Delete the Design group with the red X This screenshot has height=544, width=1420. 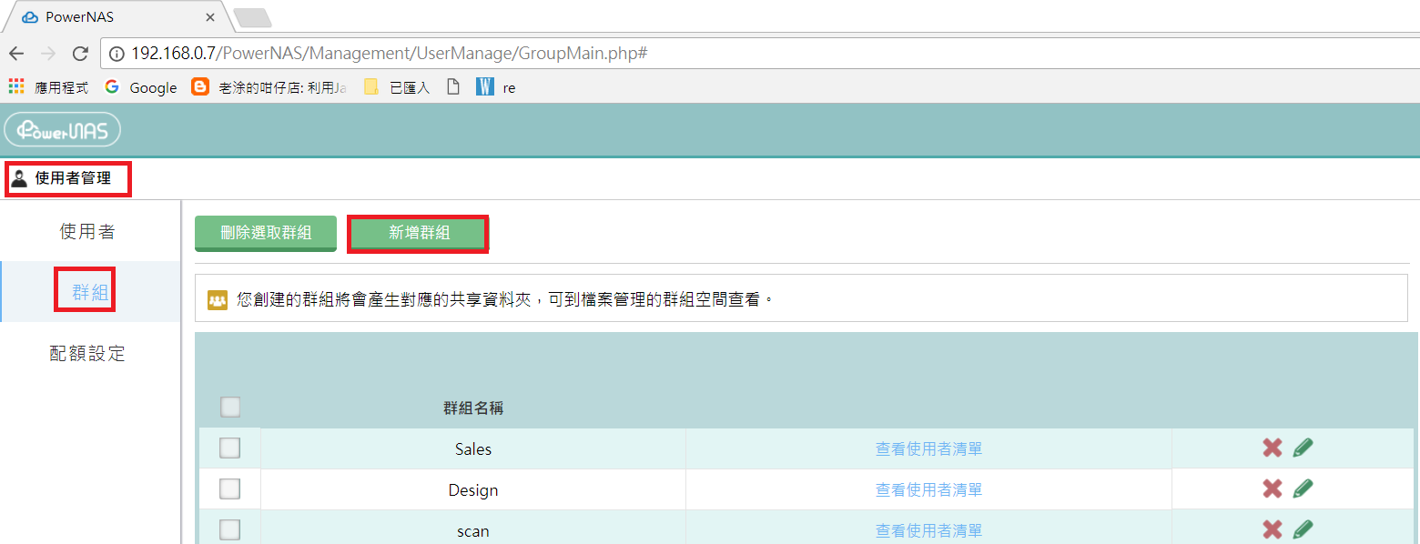(1272, 489)
